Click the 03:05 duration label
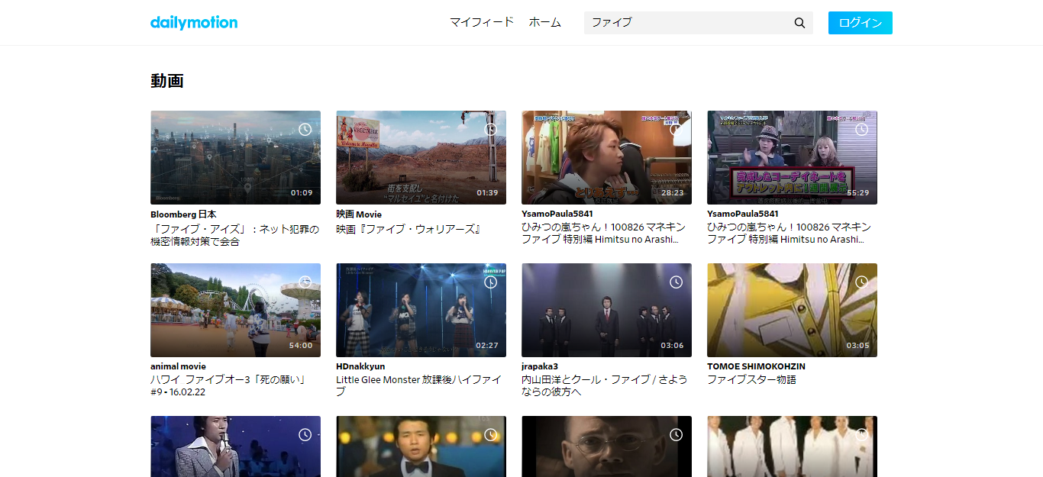Screen dimensions: 1043x477 (x=858, y=346)
